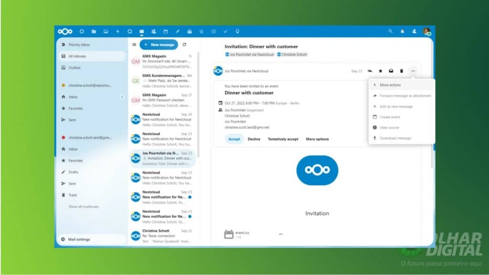Open the Outbox folder
This screenshot has height=275, width=489.
click(x=92, y=68)
